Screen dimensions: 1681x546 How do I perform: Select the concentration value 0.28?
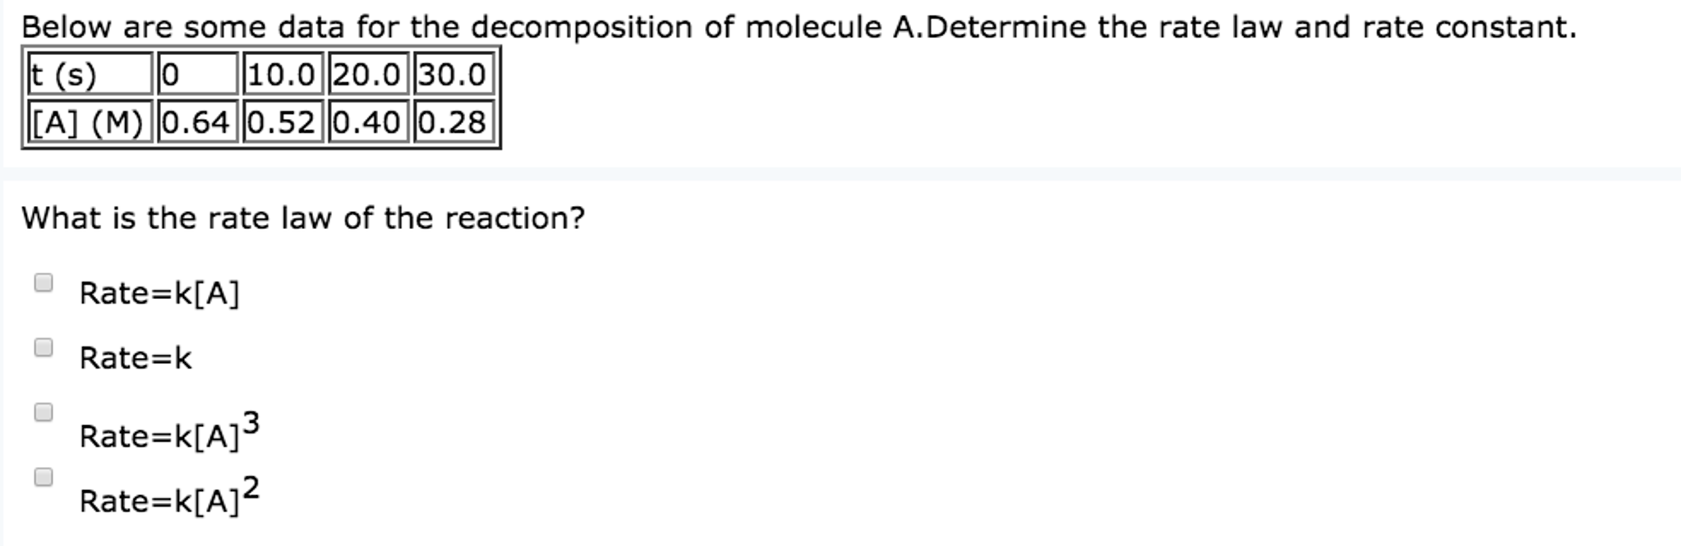451,122
